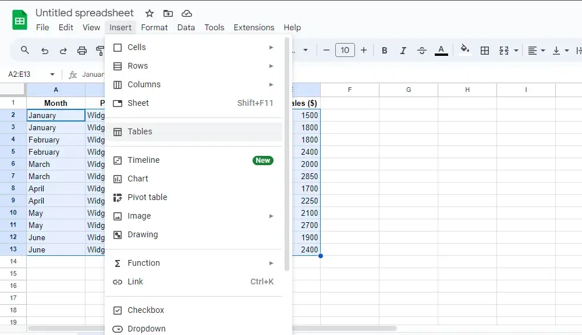582x335 pixels.
Task: Insert a Pivot table
Action: tap(194, 197)
